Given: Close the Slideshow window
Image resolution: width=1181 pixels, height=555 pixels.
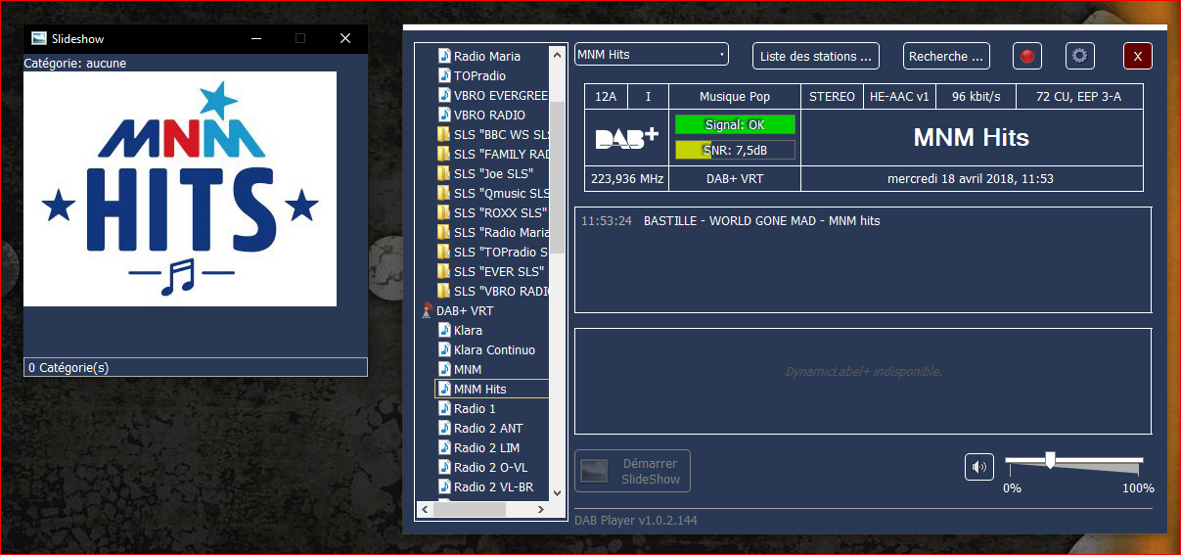Looking at the screenshot, I should tap(345, 38).
